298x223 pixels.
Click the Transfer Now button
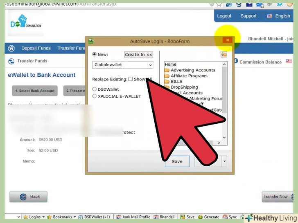coord(278,197)
